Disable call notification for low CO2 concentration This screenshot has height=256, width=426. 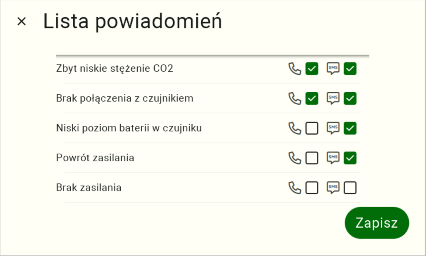click(x=312, y=69)
